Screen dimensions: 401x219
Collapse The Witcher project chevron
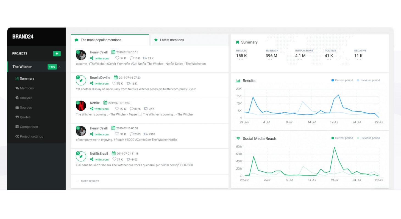pyautogui.click(x=60, y=67)
